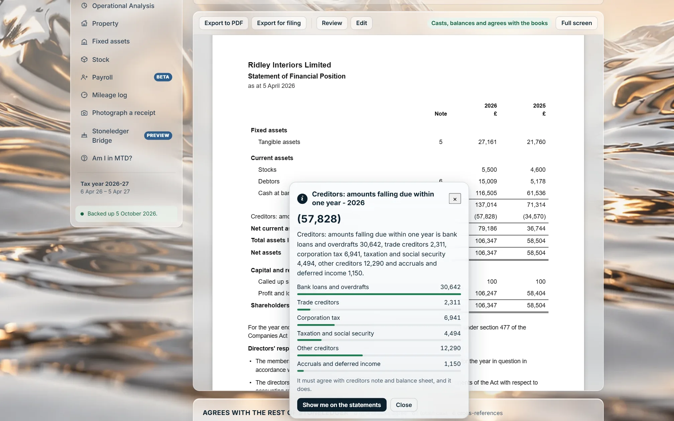Click Debtors 2026 value 15,009
The height and width of the screenshot is (421, 674).
487,181
